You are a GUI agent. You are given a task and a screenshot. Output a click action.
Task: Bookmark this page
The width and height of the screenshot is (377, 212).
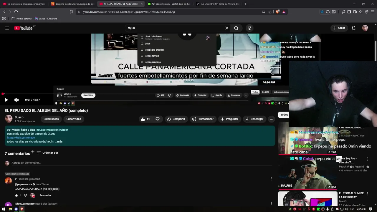(71, 12)
